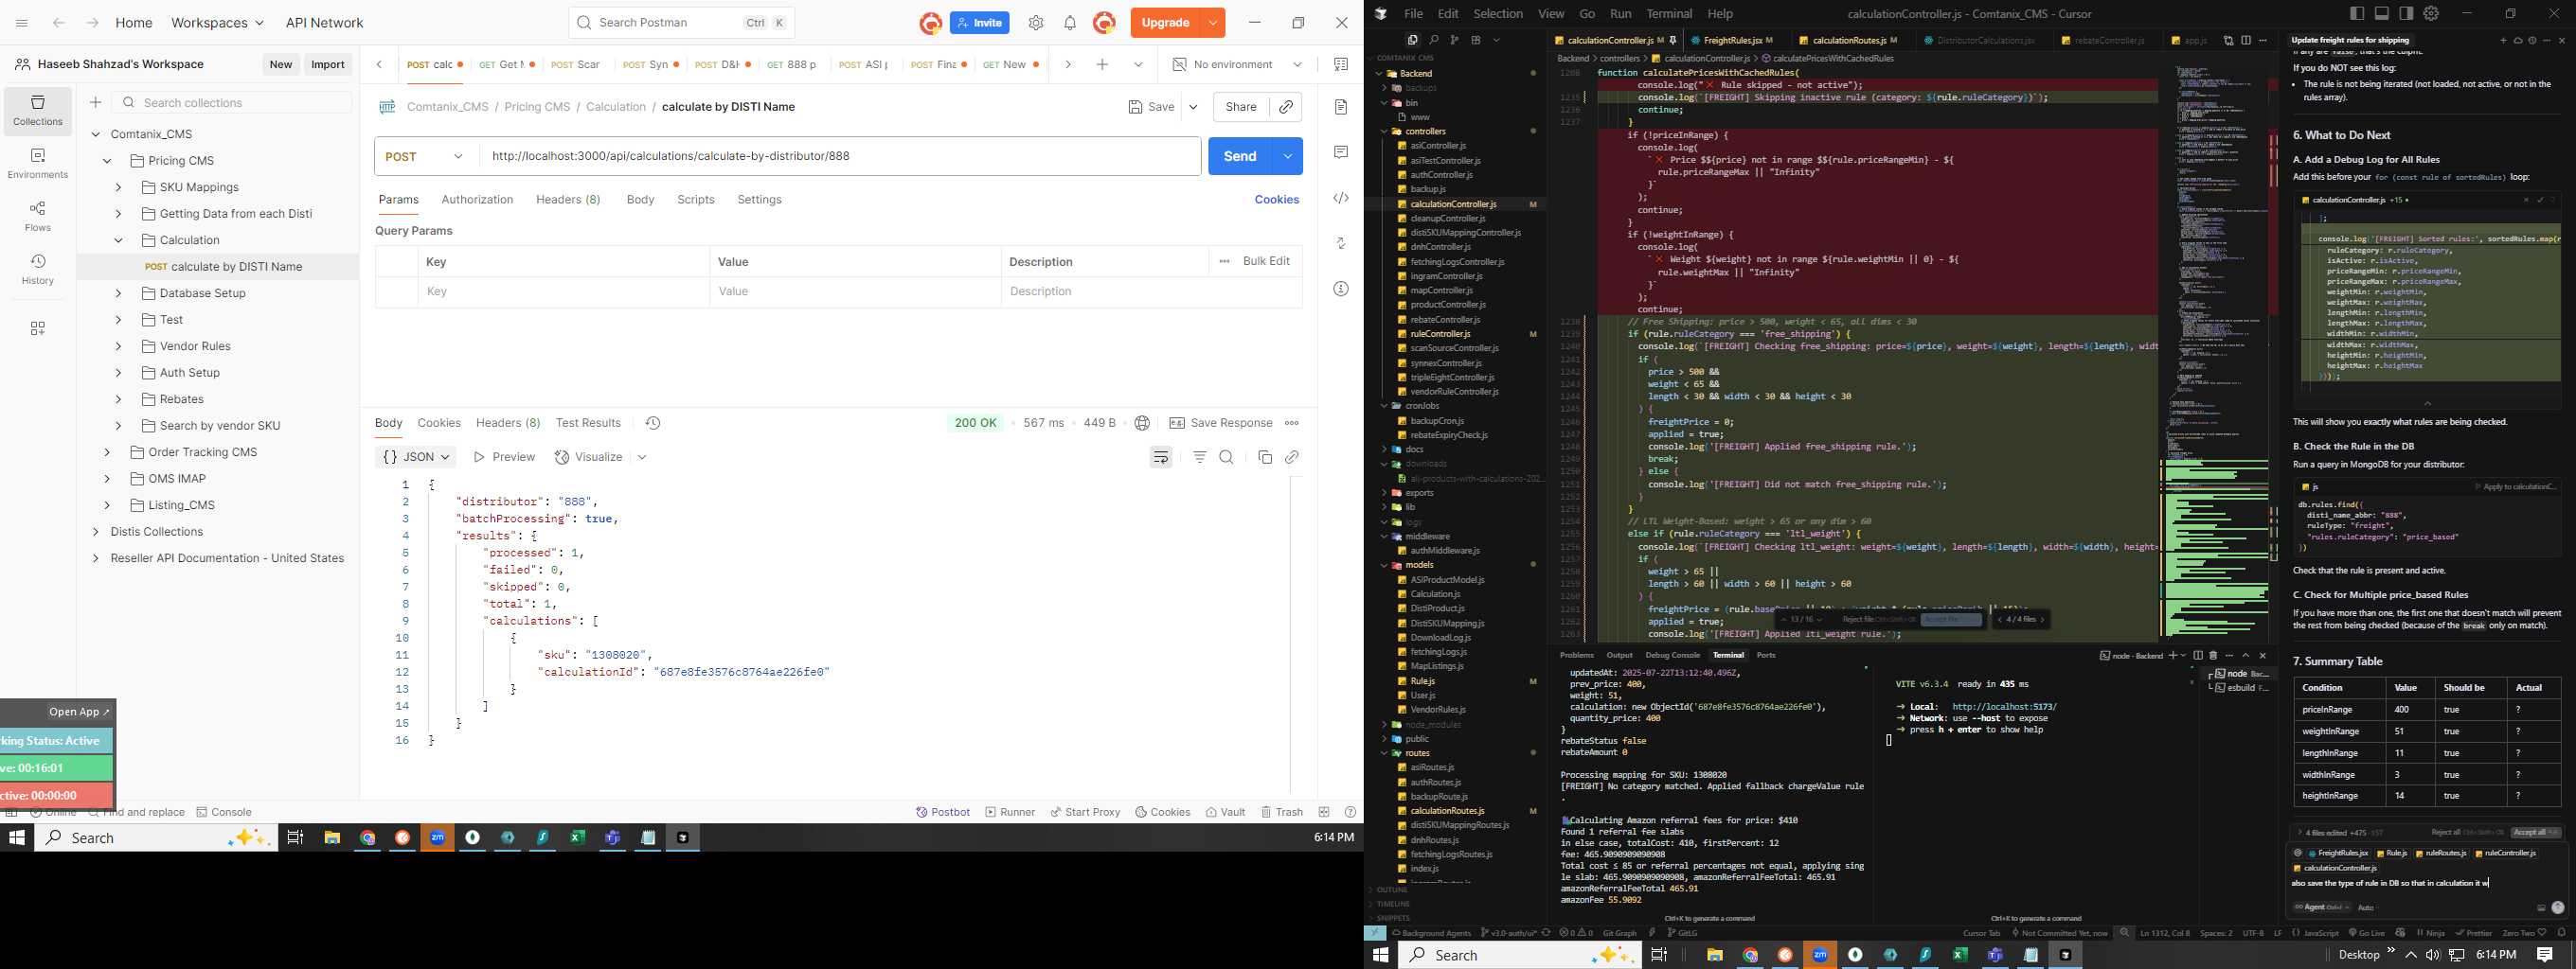Expand the SKU Mappings folder
This screenshot has width=2576, height=969.
point(118,186)
